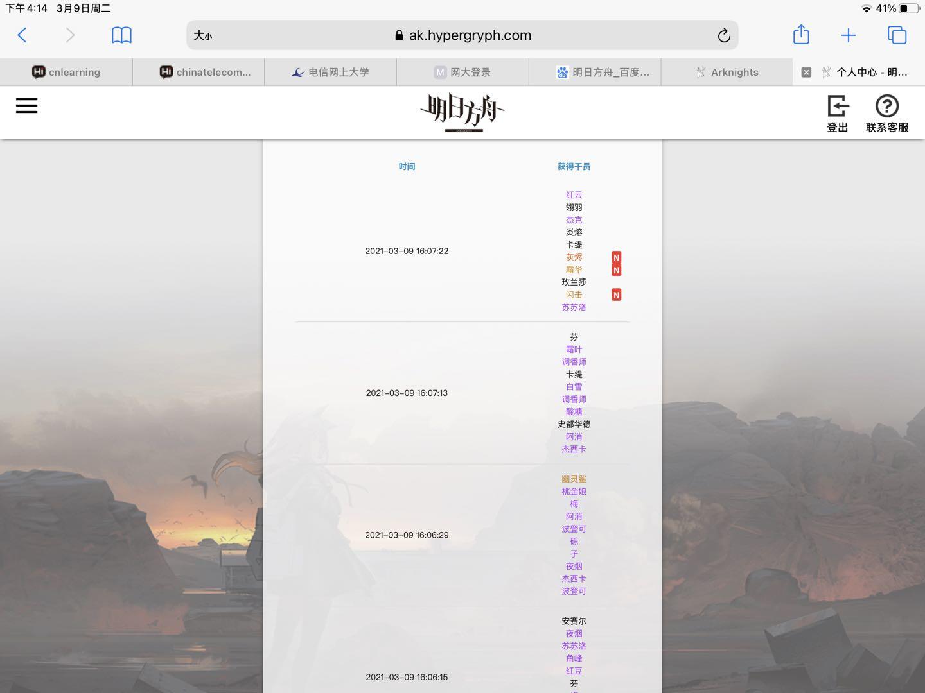
Task: Click operator name 砾
Action: (574, 541)
